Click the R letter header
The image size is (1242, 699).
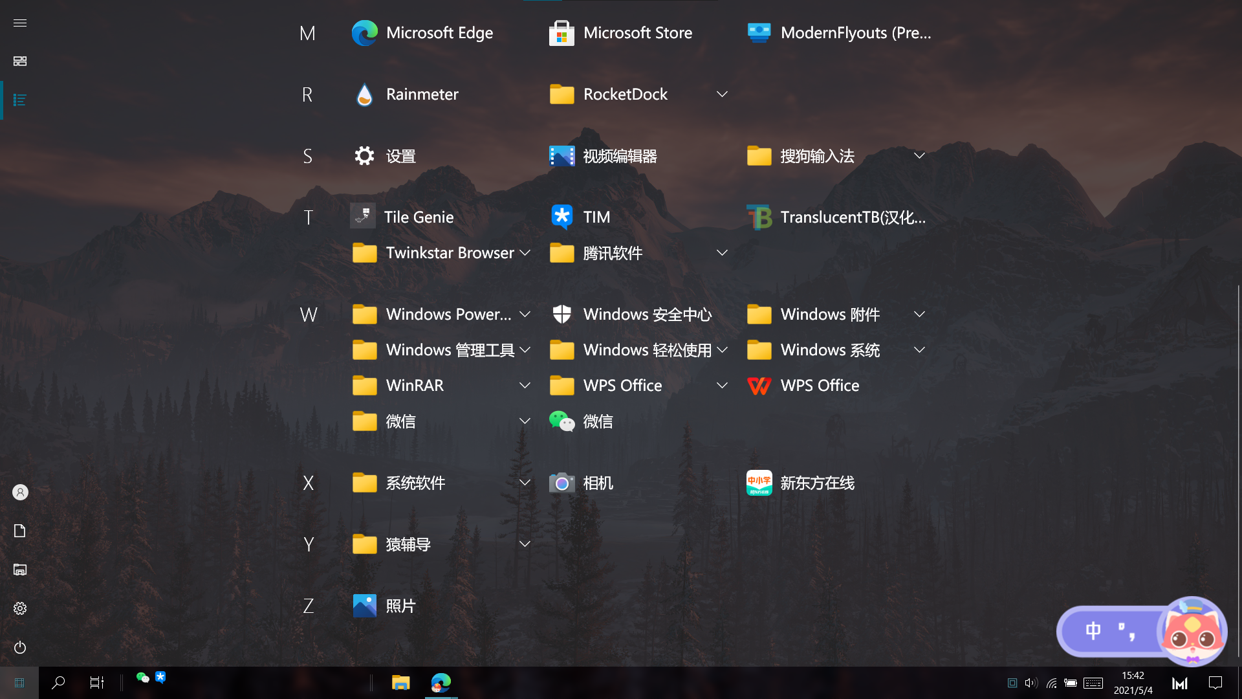click(x=308, y=94)
